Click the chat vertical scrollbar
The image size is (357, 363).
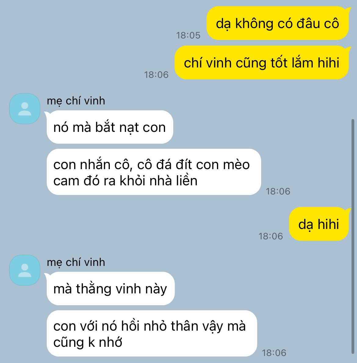[x=353, y=236]
